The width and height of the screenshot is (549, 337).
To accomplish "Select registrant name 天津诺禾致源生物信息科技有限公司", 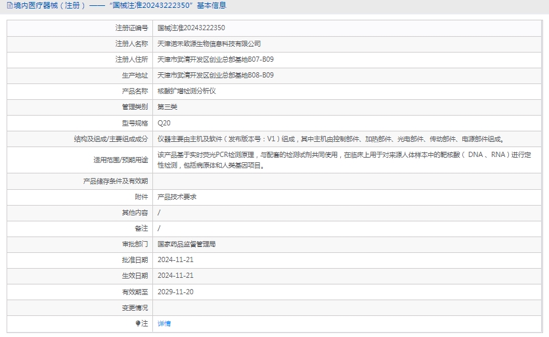I will pyautogui.click(x=209, y=44).
